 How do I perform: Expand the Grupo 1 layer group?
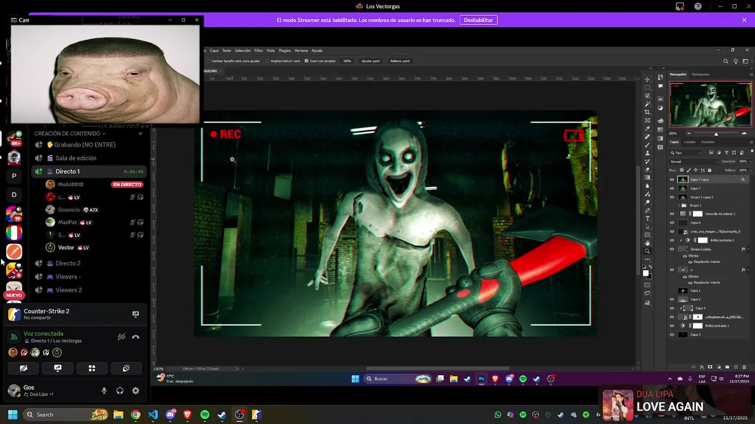tap(678, 206)
